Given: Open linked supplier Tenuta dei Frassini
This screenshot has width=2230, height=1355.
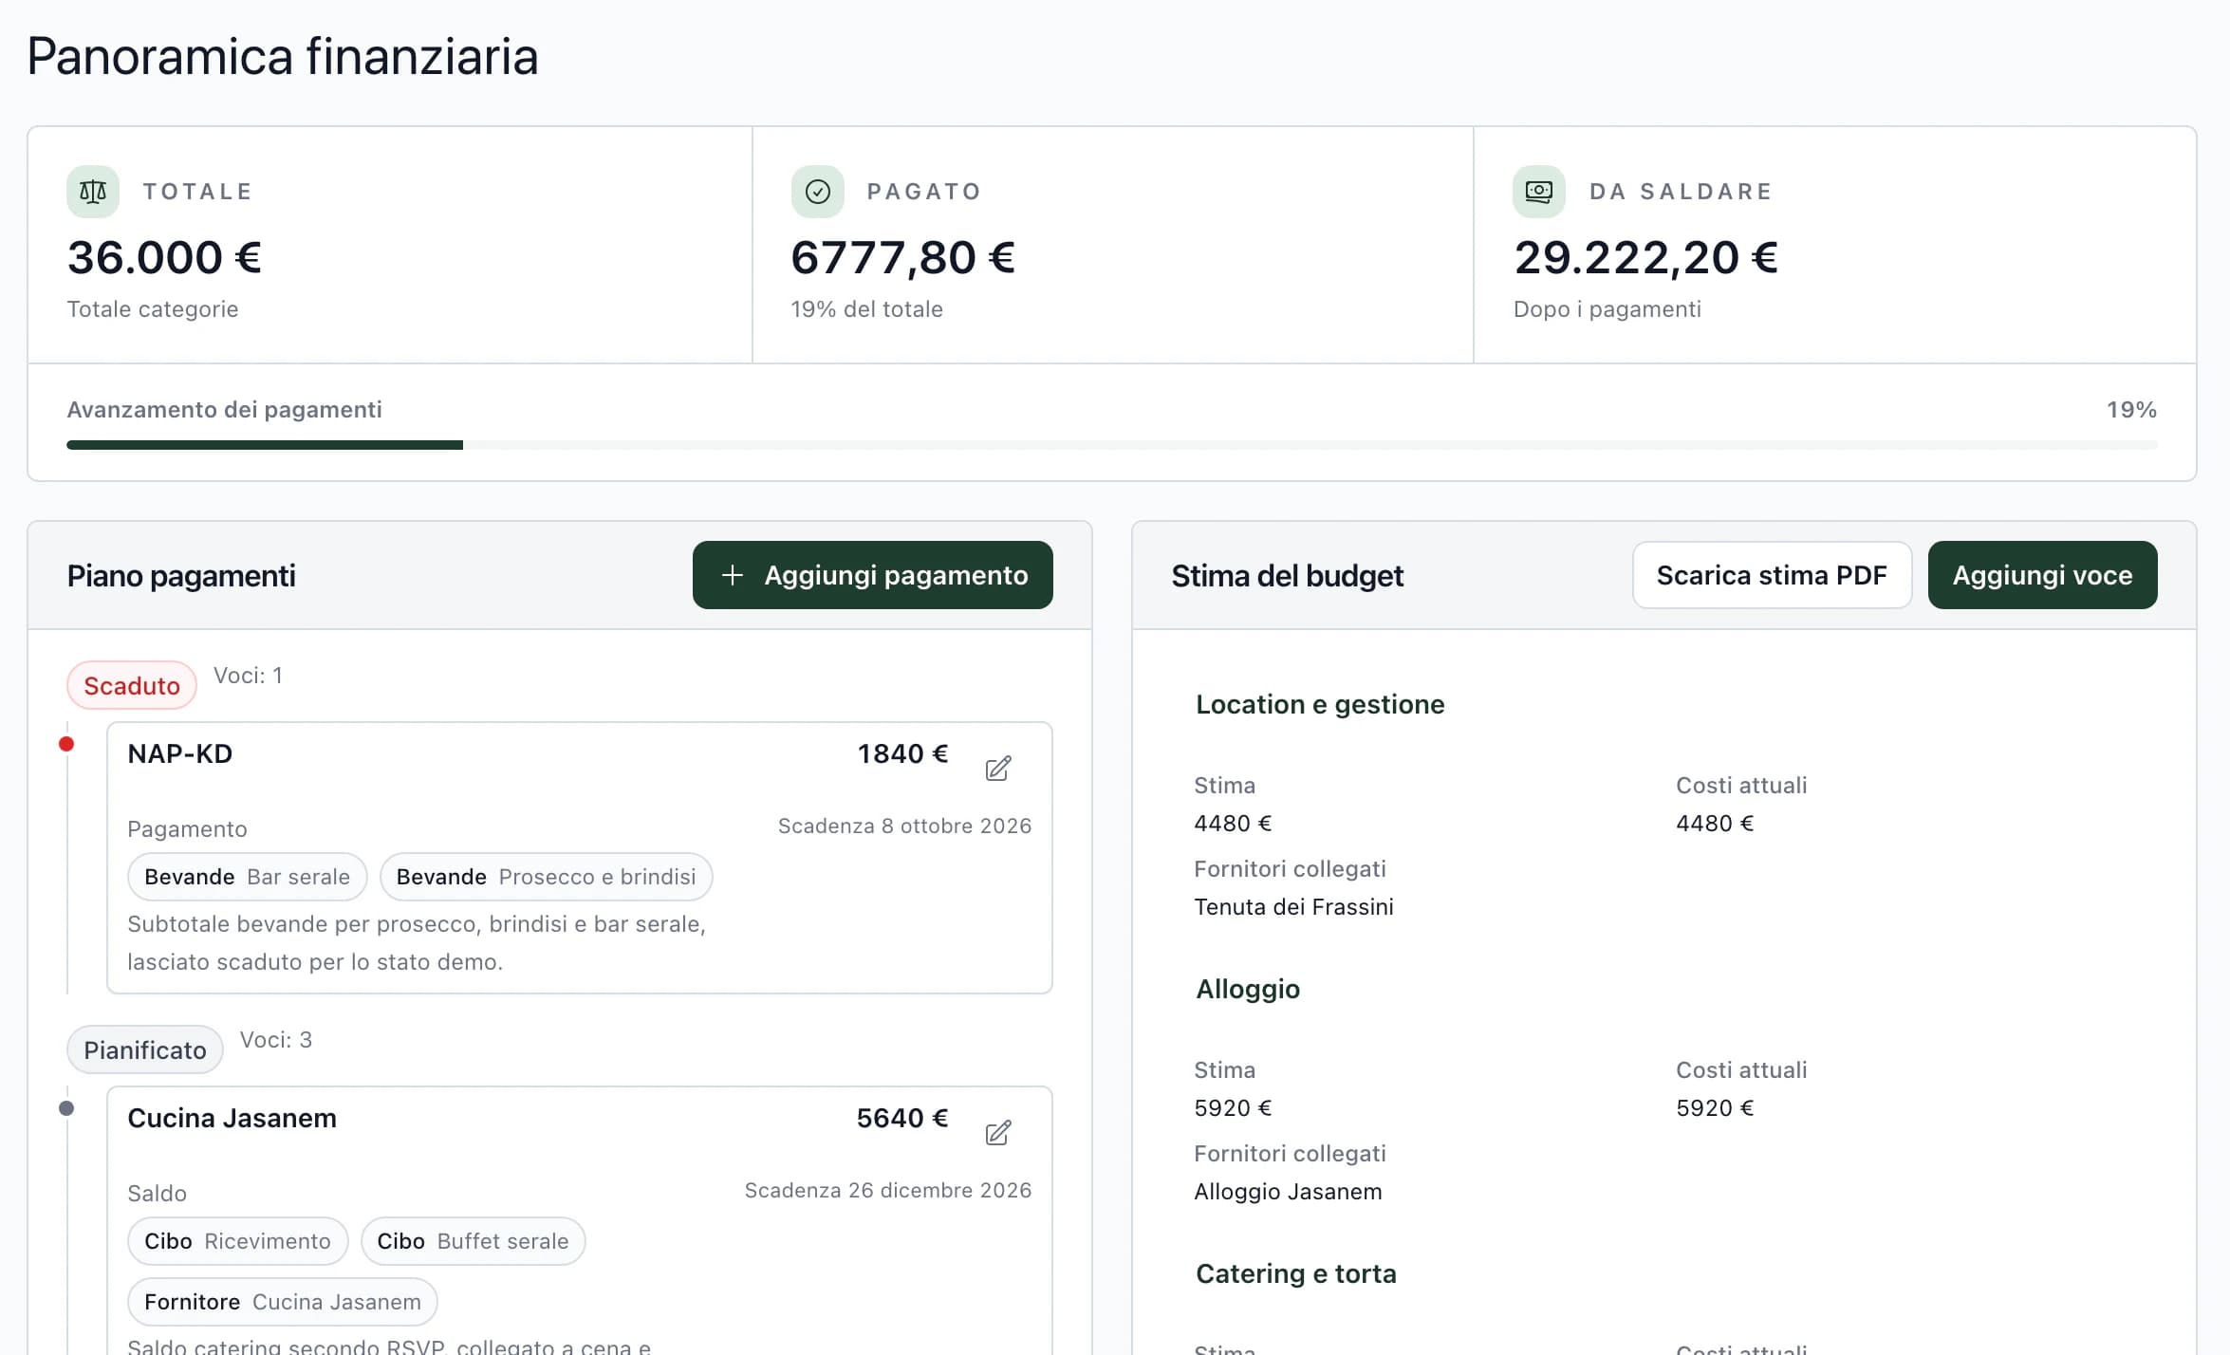Looking at the screenshot, I should pos(1293,907).
